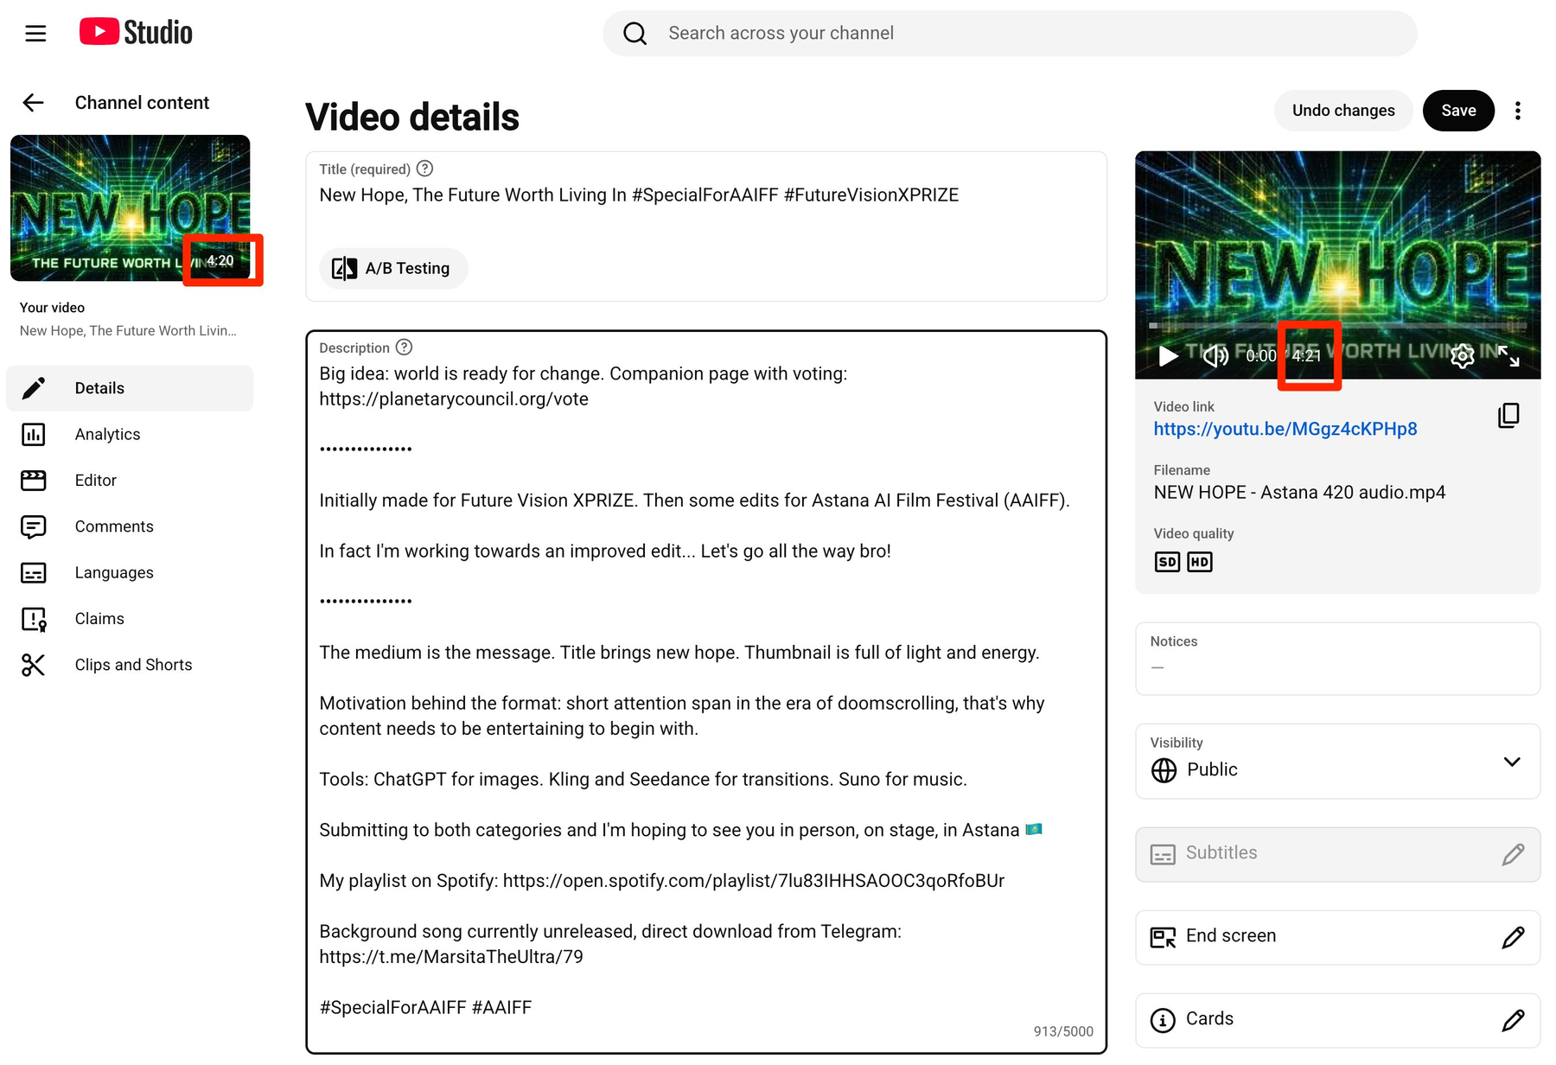Click the YouTube Studio logo
This screenshot has width=1556, height=1065.
coord(136,32)
